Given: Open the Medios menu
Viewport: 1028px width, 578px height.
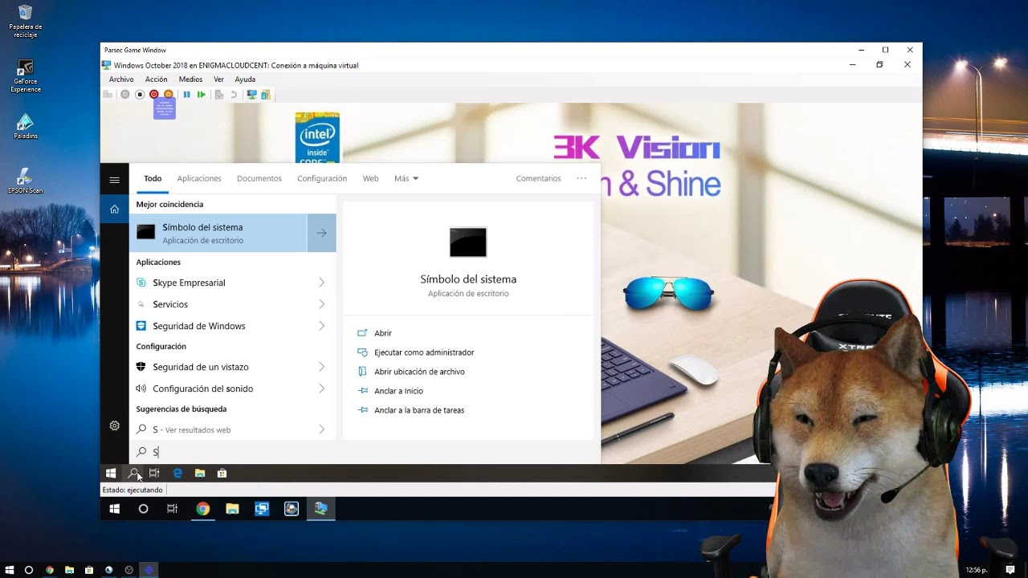Looking at the screenshot, I should click(190, 79).
